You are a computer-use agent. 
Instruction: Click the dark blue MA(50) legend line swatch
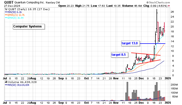6,12
